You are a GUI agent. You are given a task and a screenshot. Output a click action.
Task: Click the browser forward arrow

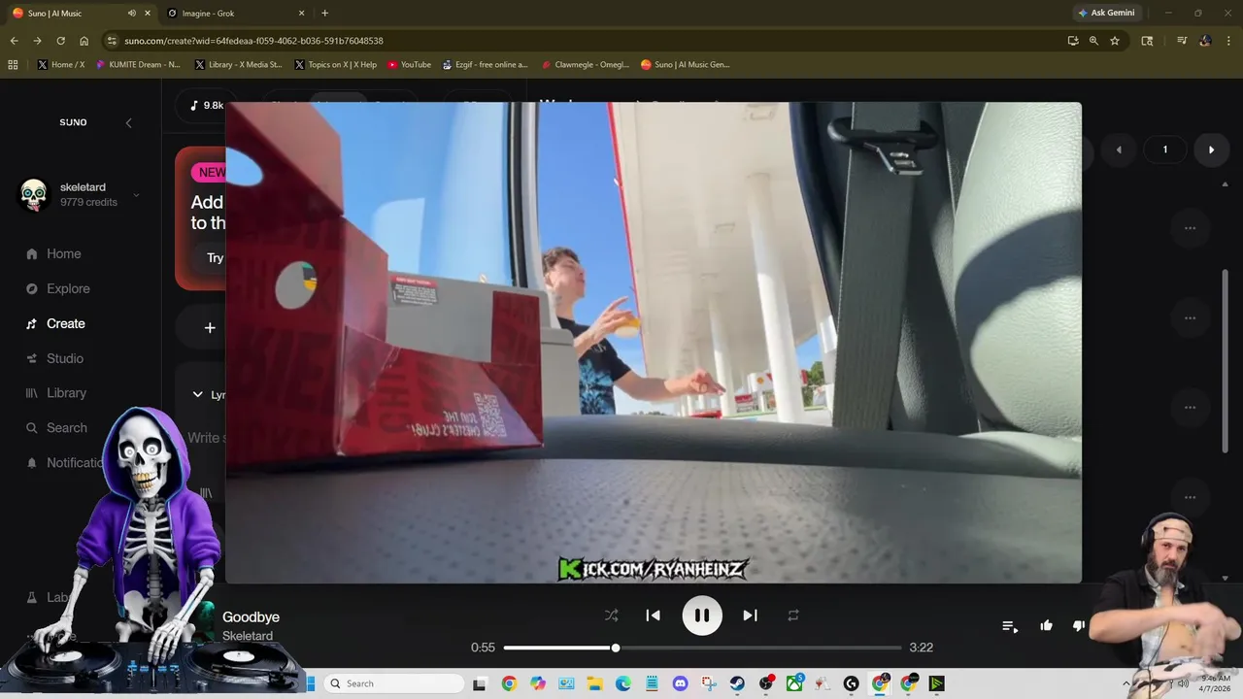[x=37, y=41]
